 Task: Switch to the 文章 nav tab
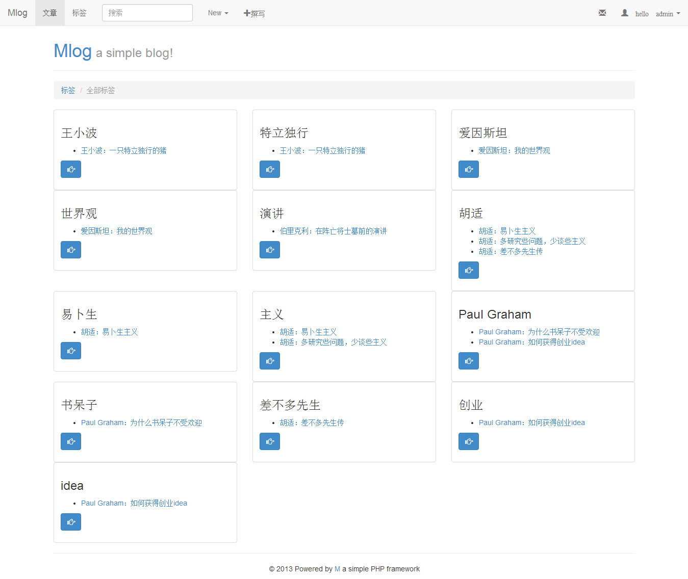tap(49, 13)
